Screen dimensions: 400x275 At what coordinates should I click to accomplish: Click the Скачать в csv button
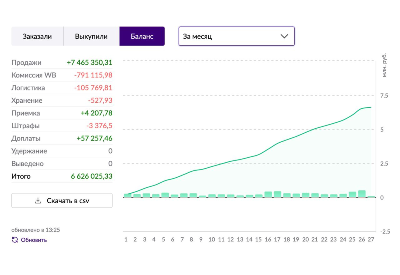pos(62,200)
